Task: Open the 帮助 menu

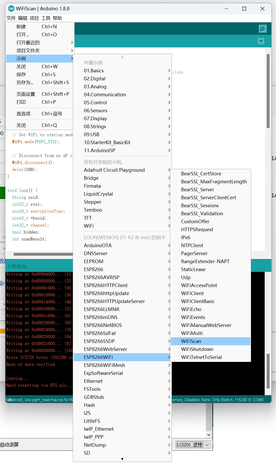Action: [x=57, y=18]
